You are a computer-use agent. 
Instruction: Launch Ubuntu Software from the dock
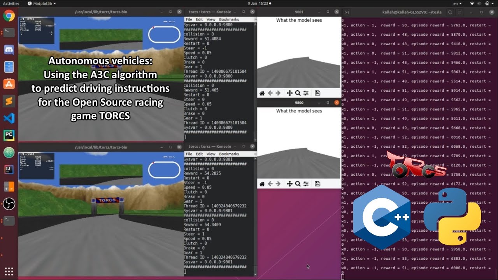coord(9,84)
